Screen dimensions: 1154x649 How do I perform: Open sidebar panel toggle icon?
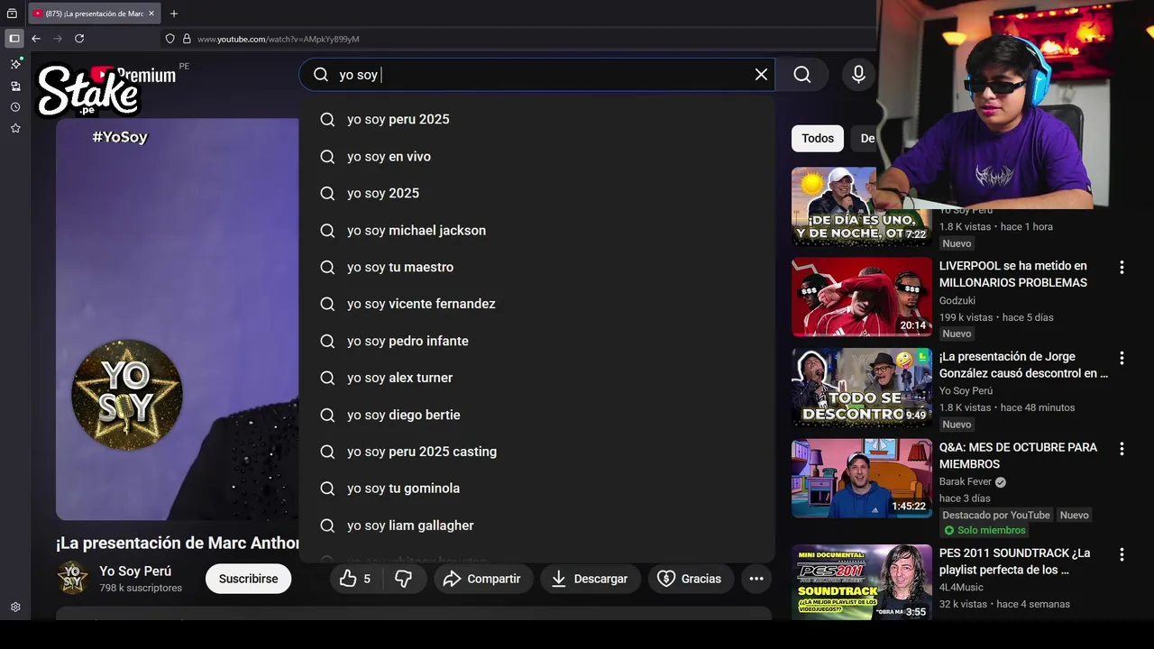point(14,39)
